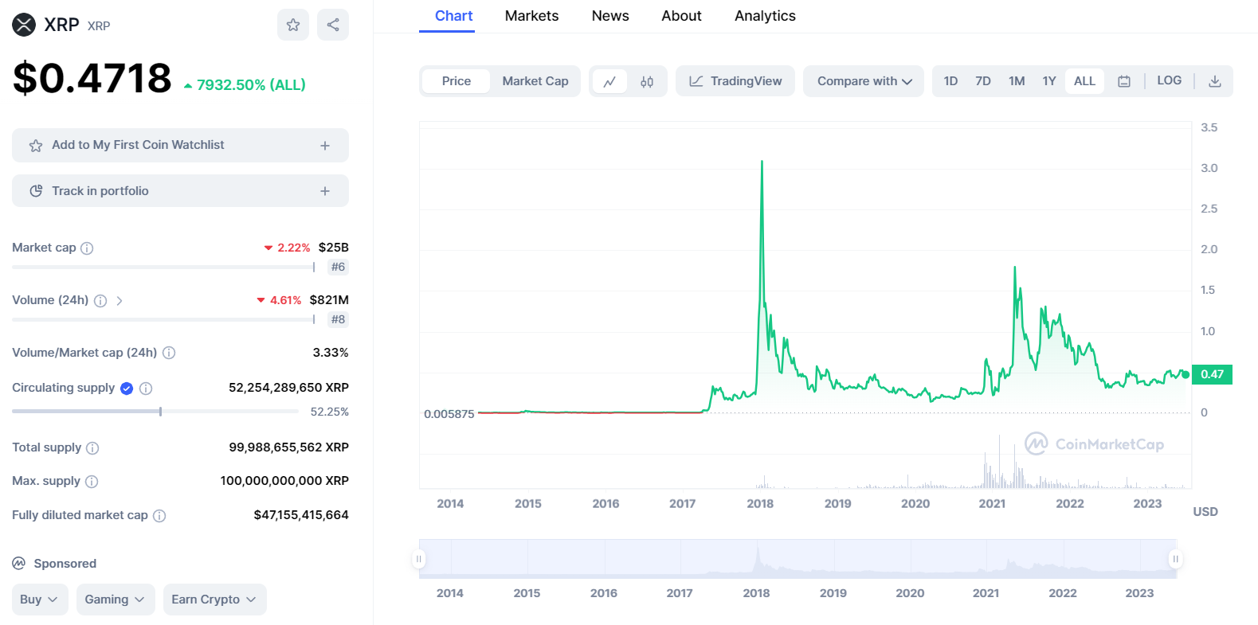The height and width of the screenshot is (625, 1258).
Task: Click the $0.4718 price value
Action: (92, 78)
